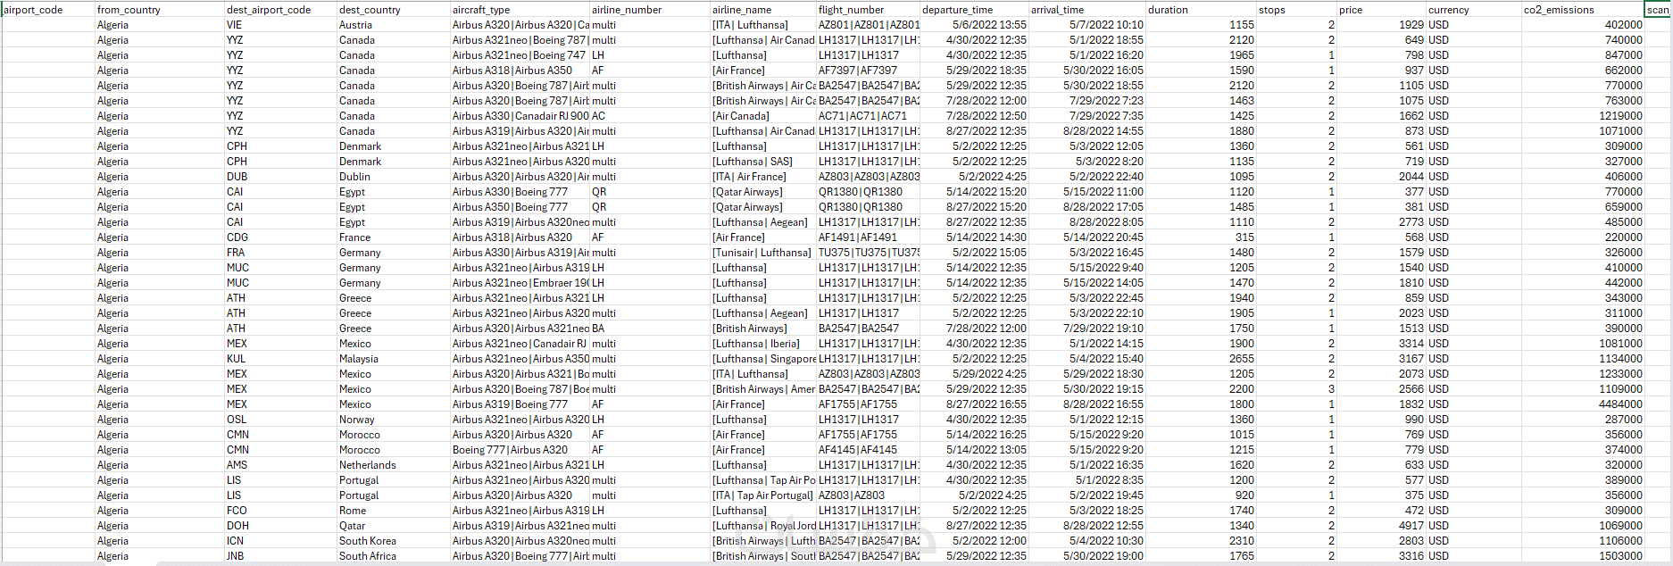1673x566 pixels.
Task: Select the currency header cell
Action: pos(1474,10)
